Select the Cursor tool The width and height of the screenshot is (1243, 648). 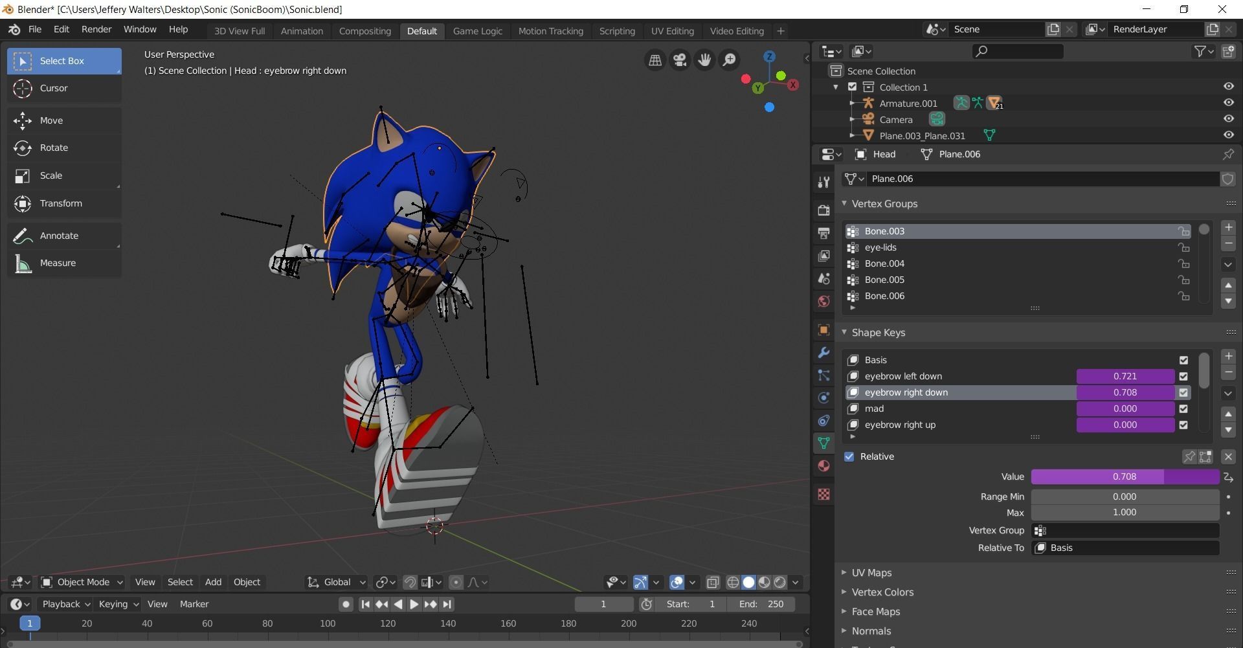coord(64,88)
